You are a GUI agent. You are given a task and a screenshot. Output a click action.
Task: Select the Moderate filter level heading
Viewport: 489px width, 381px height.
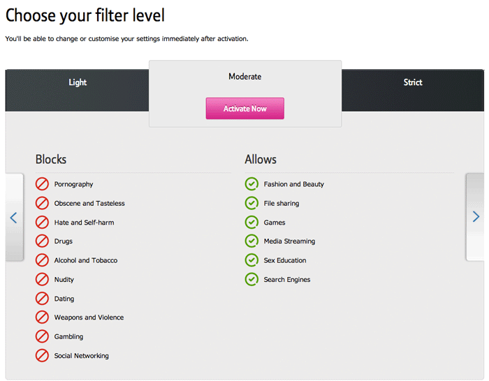(245, 76)
